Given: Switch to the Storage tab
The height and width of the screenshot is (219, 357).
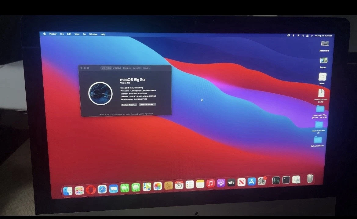Looking at the screenshot, I should (x=127, y=68).
